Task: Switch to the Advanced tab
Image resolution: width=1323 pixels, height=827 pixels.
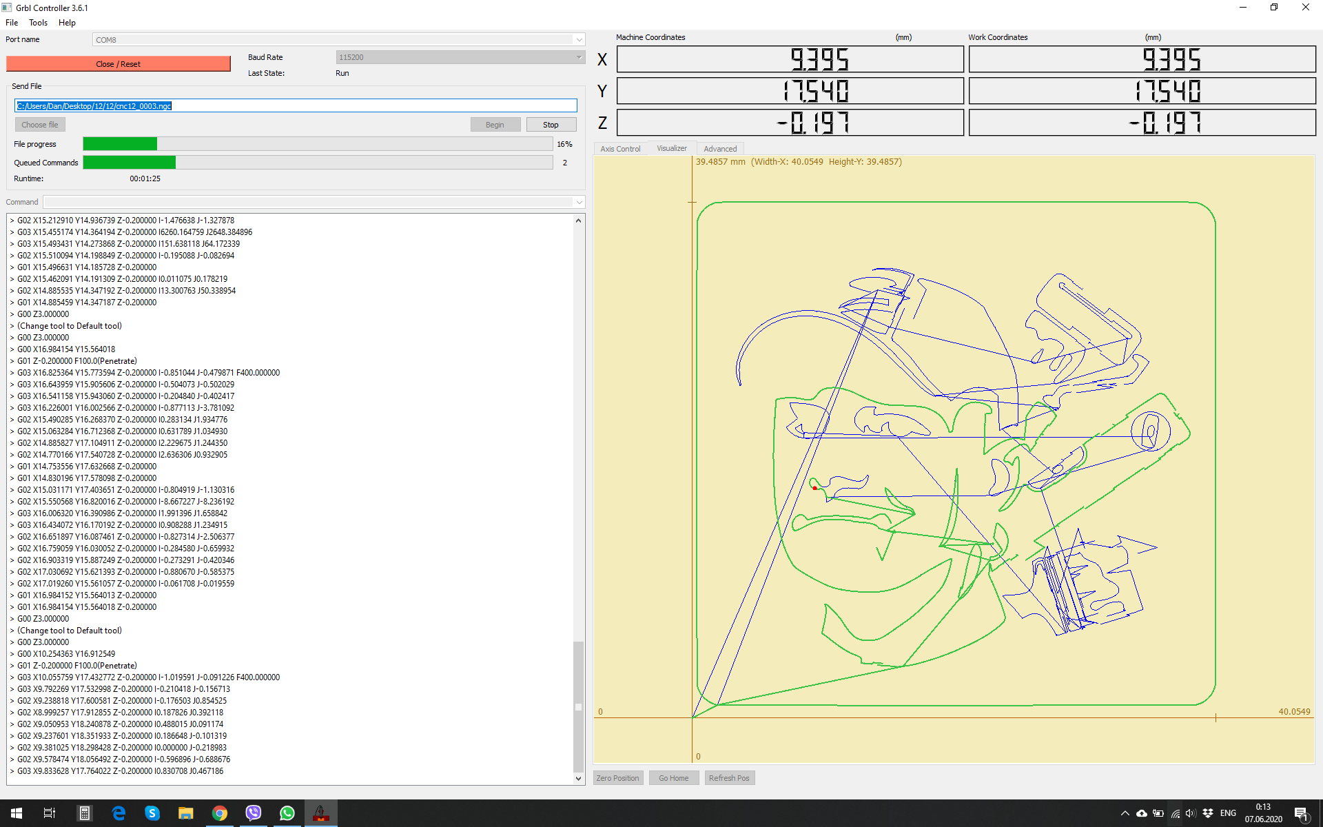Action: pyautogui.click(x=720, y=149)
